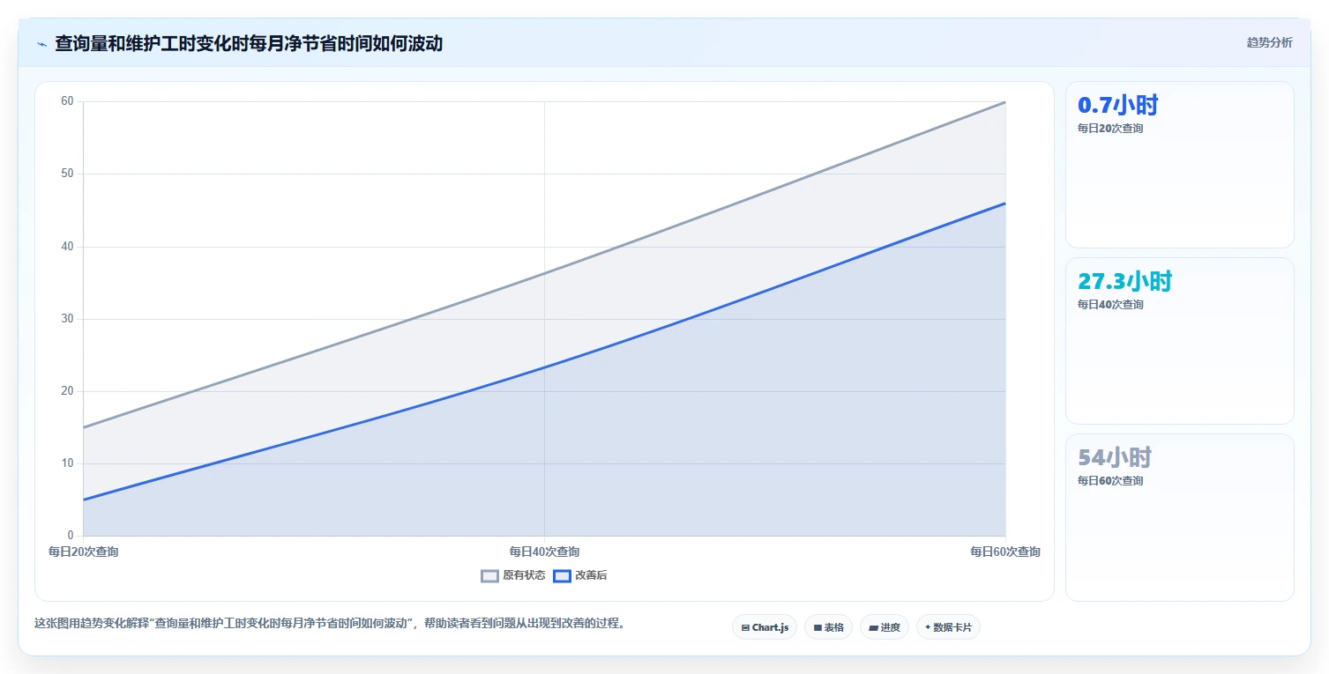
Task: Click the y-axis value 20
Action: point(67,391)
